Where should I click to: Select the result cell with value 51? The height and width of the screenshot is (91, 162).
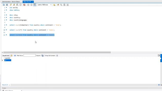(x=8, y=60)
